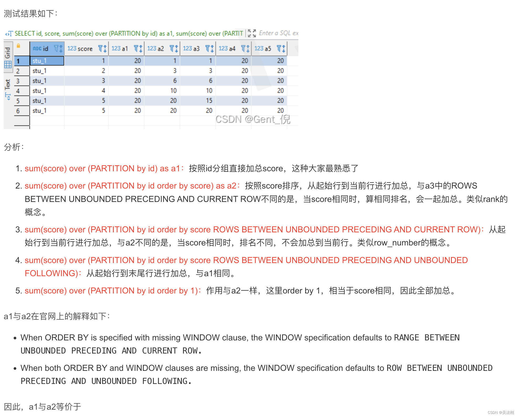Open the a4 column filter menu

[243, 49]
